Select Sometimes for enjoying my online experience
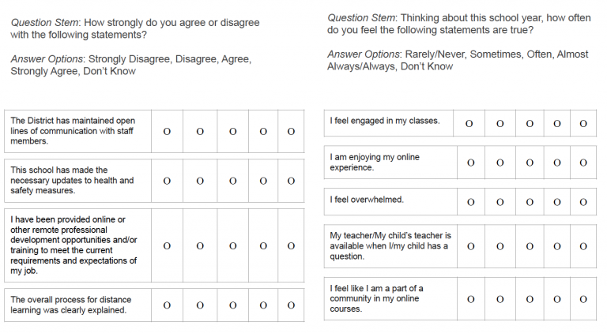Screen dimensions: 607x333 tap(500, 163)
